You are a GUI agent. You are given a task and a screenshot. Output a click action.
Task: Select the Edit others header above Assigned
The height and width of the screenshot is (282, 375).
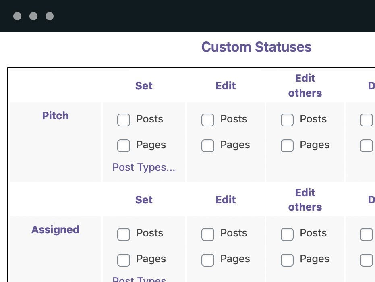pos(305,200)
